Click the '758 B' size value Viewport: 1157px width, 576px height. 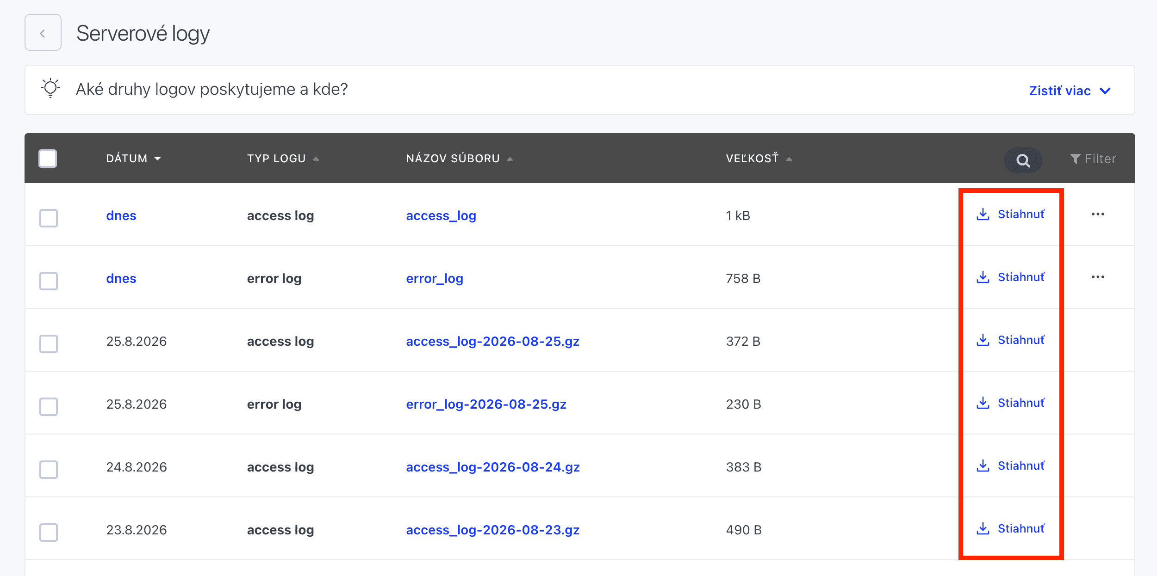(743, 279)
